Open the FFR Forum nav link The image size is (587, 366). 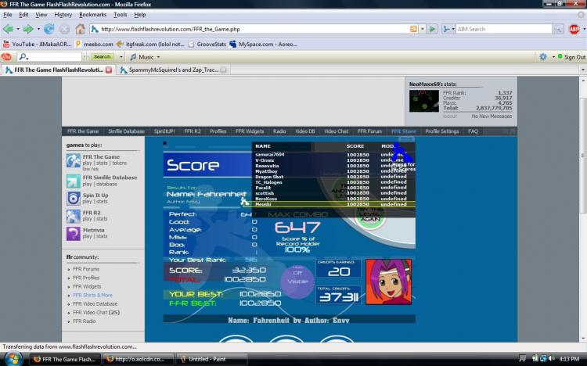(369, 131)
